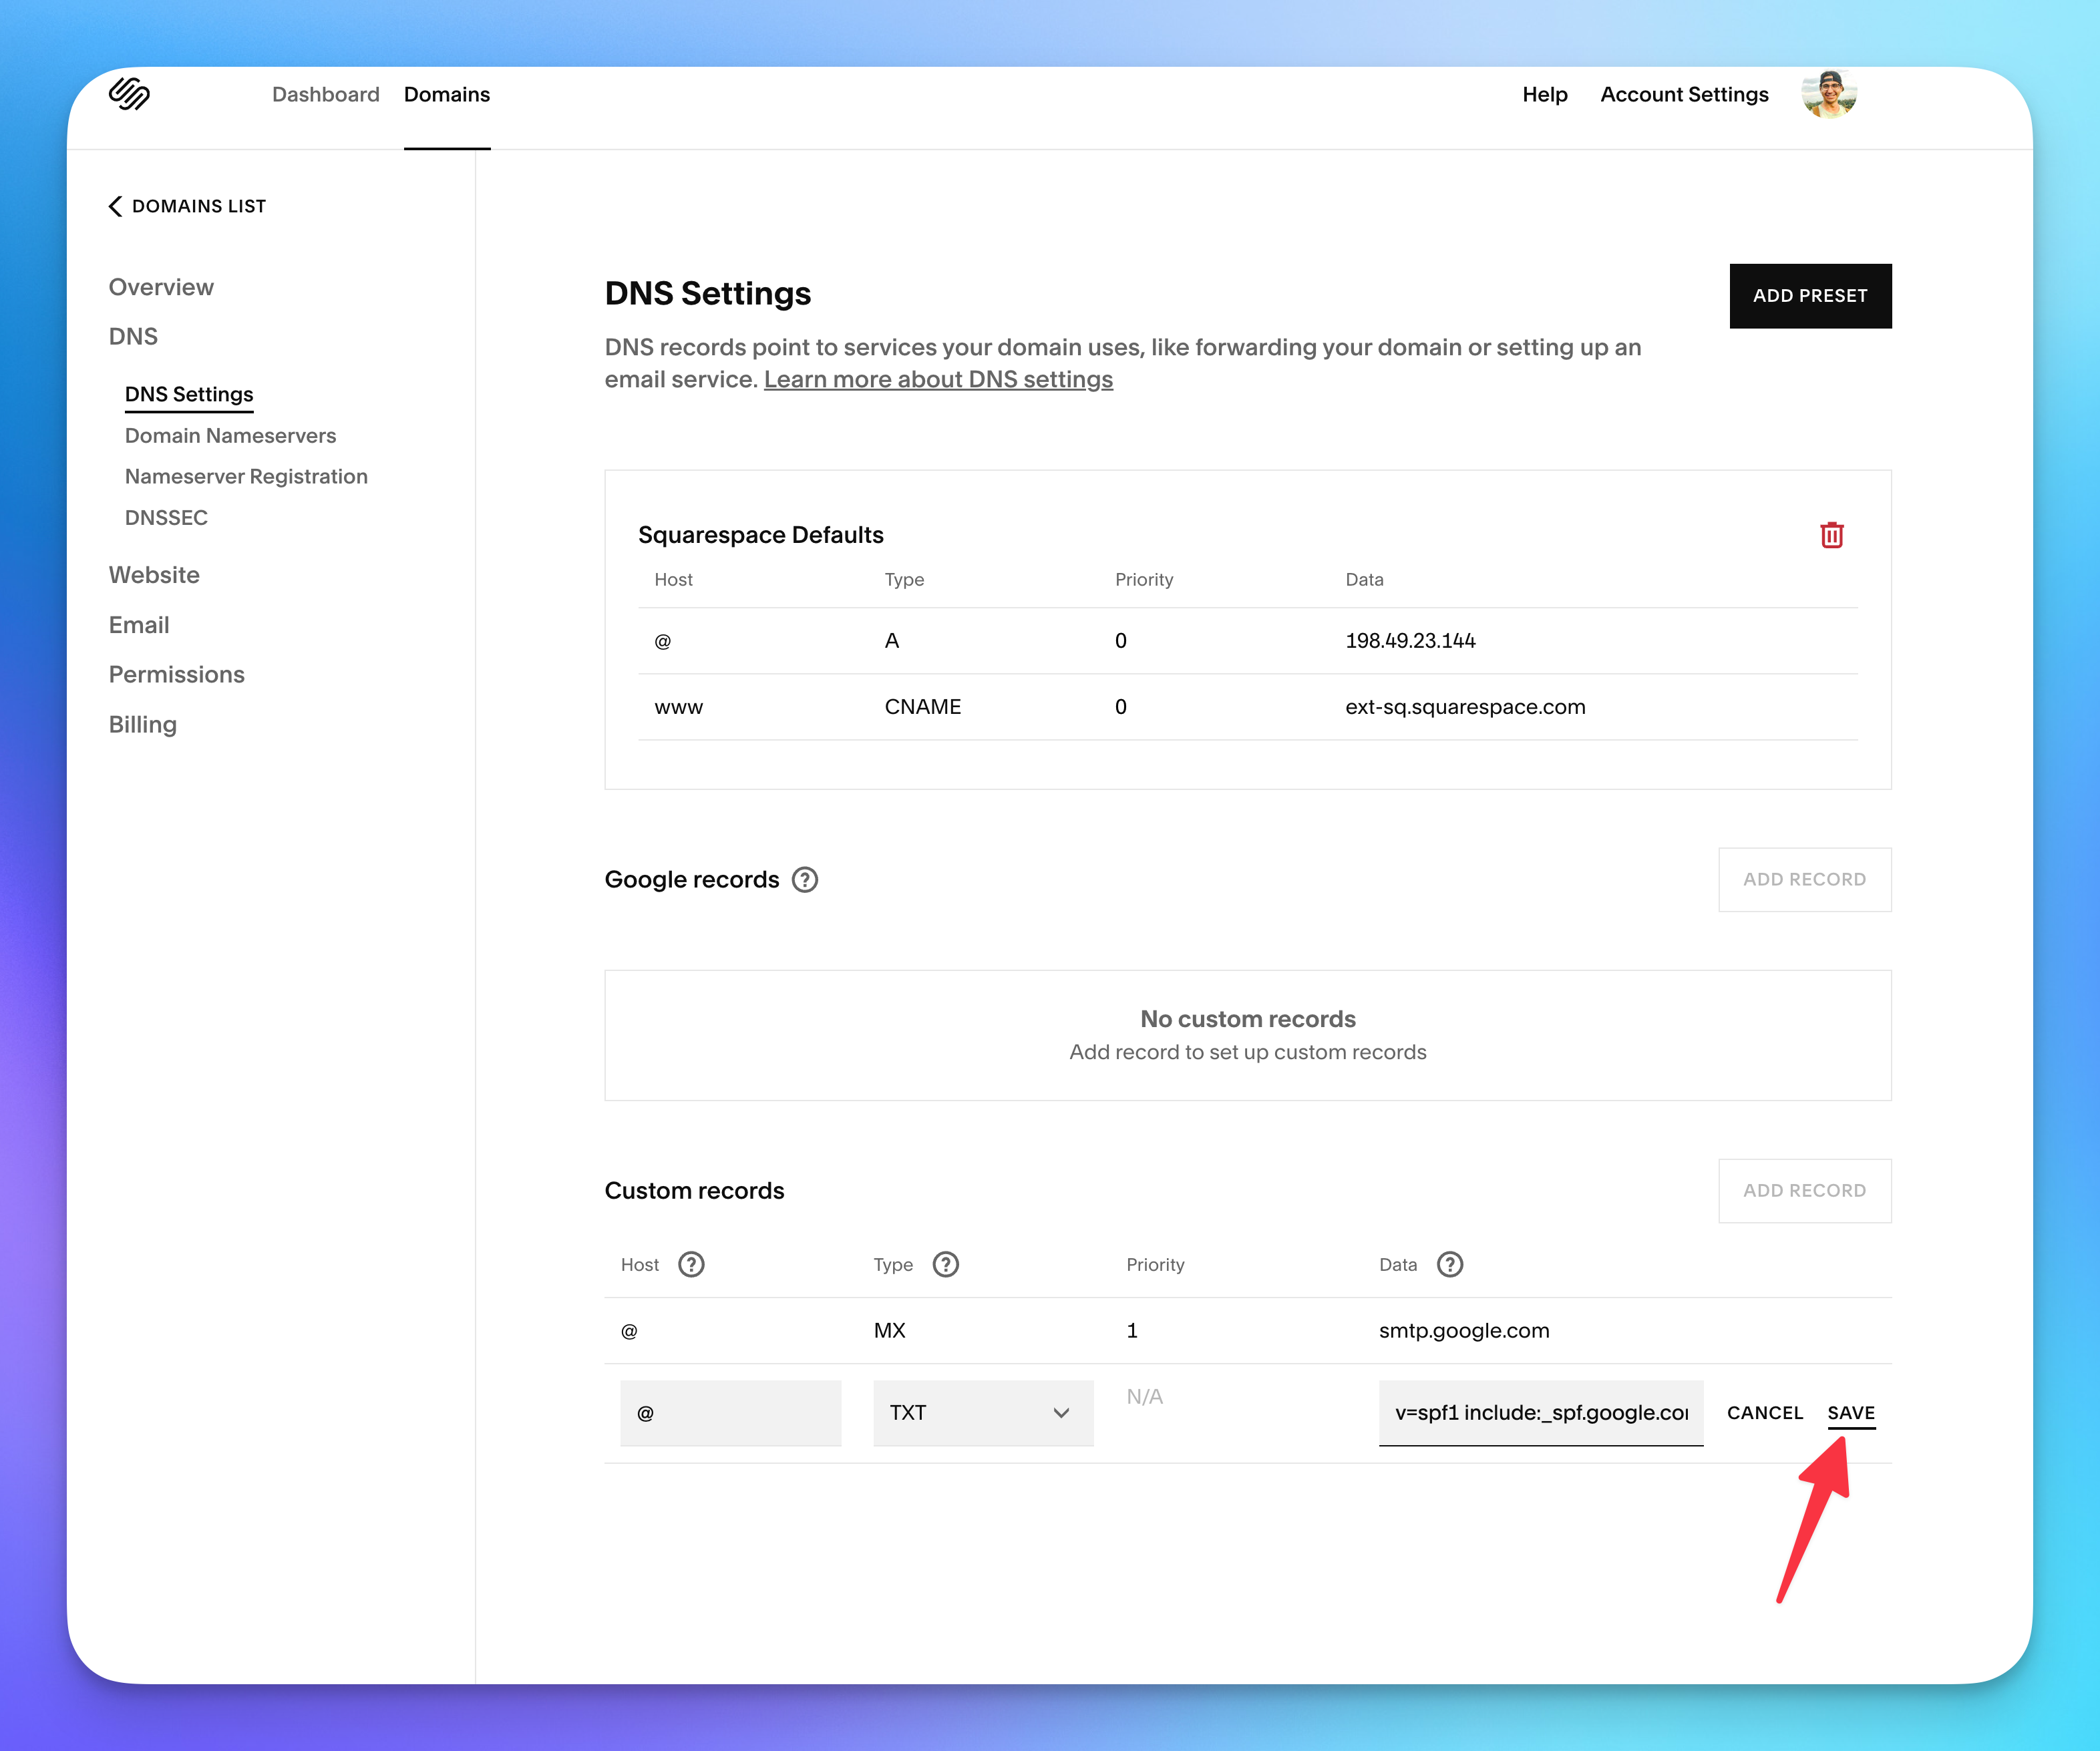2100x1751 pixels.
Task: Select Domain Nameservers in the sidebar
Action: tap(230, 436)
